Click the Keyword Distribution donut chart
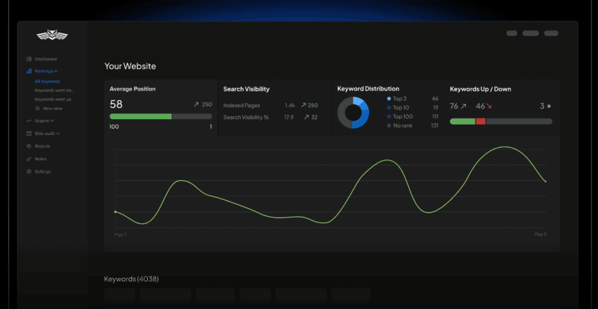 pyautogui.click(x=353, y=112)
